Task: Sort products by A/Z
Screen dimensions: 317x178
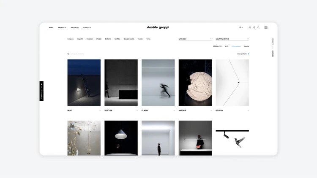Action: click(227, 46)
